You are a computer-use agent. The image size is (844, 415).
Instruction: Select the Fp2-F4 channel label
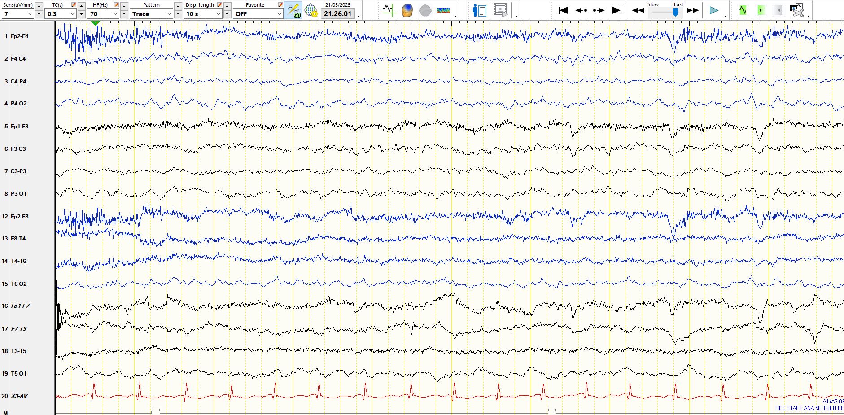(x=19, y=36)
